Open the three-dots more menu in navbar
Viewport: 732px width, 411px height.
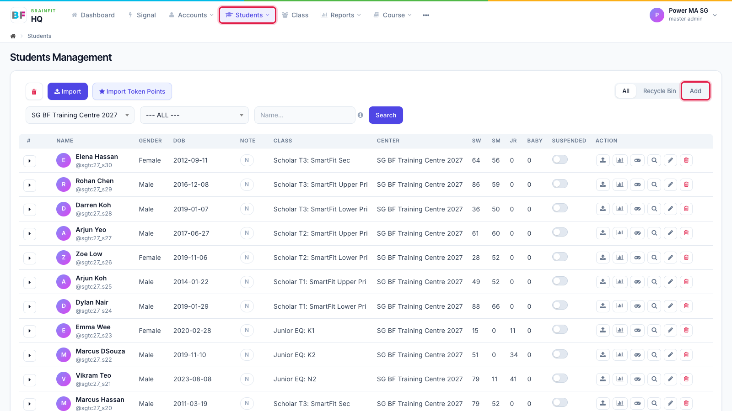(426, 15)
